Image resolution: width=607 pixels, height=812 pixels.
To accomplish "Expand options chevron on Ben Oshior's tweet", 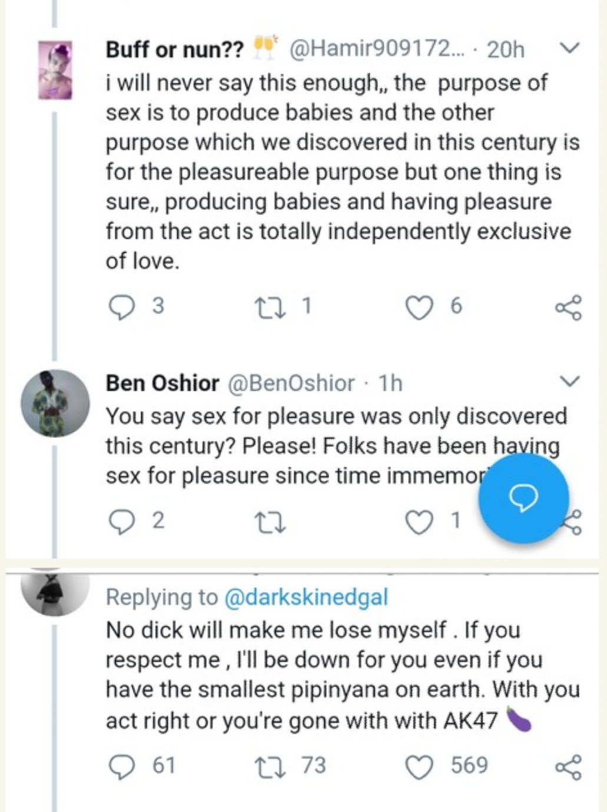I will [569, 382].
